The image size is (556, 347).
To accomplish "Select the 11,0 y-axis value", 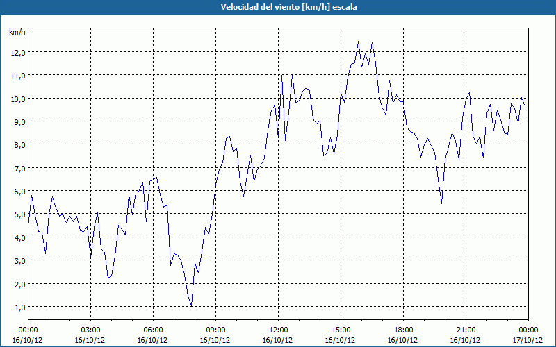I will click(x=19, y=76).
